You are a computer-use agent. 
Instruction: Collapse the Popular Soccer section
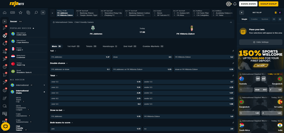pos(33,28)
